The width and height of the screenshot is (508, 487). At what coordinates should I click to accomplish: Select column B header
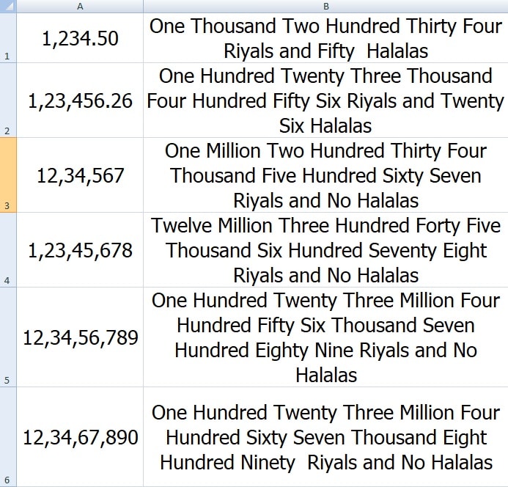[x=325, y=6]
